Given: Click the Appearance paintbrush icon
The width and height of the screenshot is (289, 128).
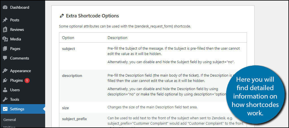Looking at the screenshot, I should point(5,71).
